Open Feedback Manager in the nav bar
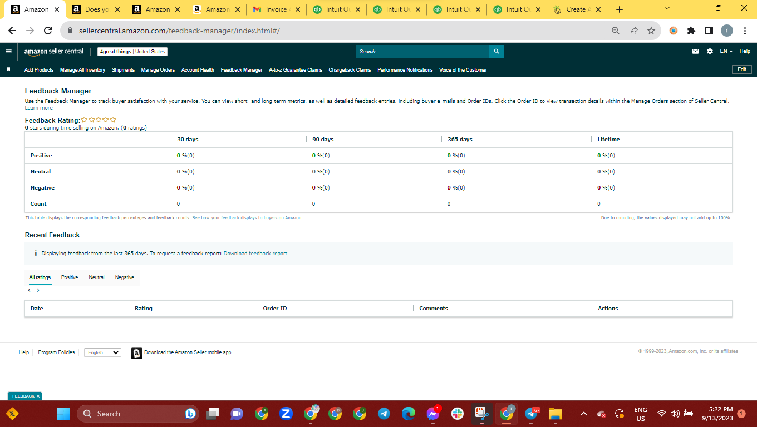The height and width of the screenshot is (427, 757). click(x=242, y=70)
